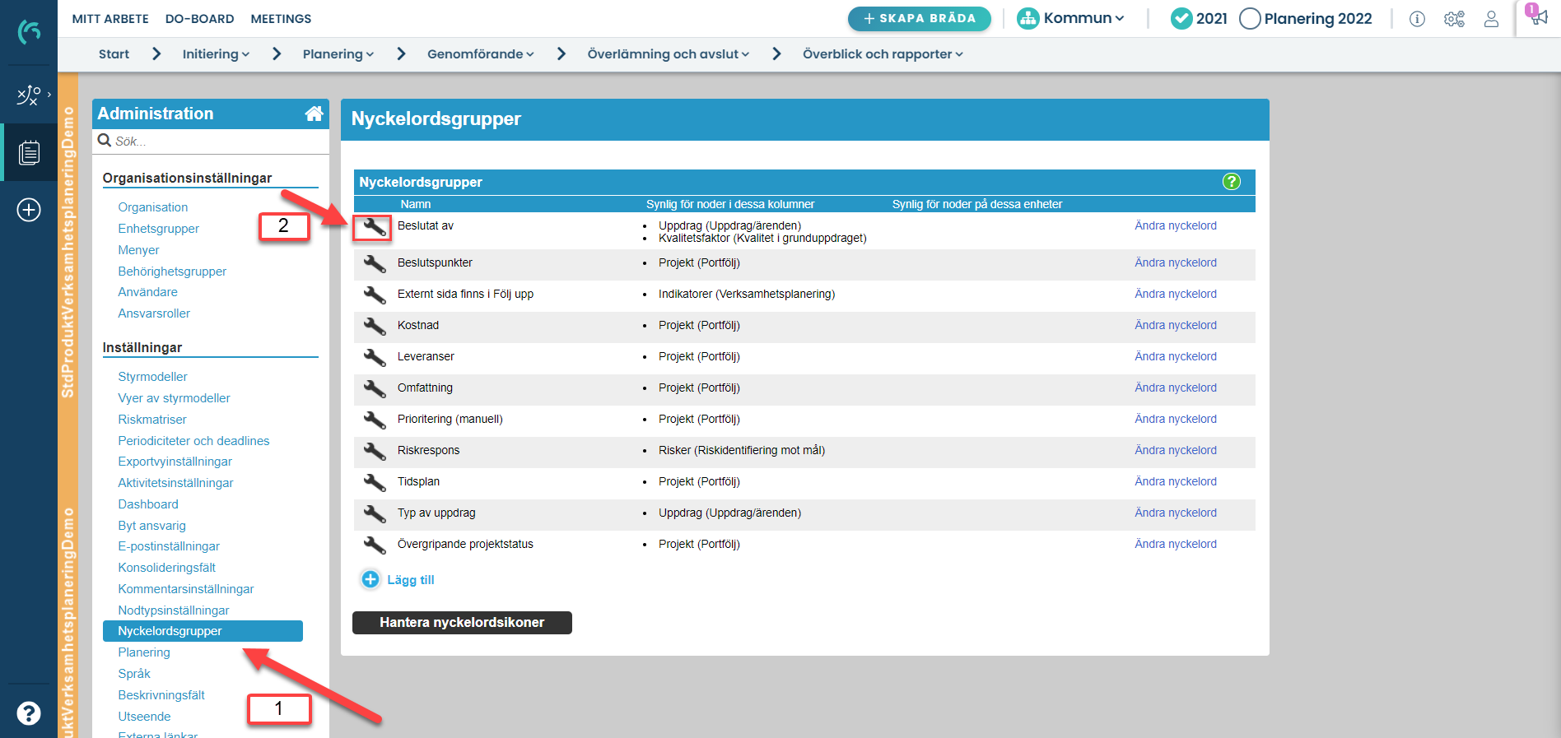
Task: Click the plus circle sidebar icon
Action: pos(29,210)
